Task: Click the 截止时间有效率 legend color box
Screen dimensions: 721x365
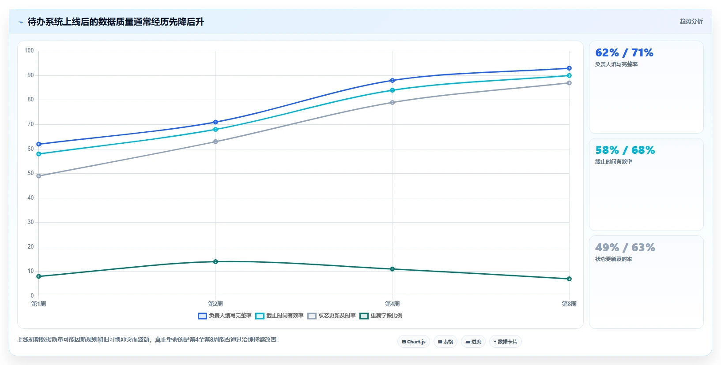Action: [x=260, y=316]
